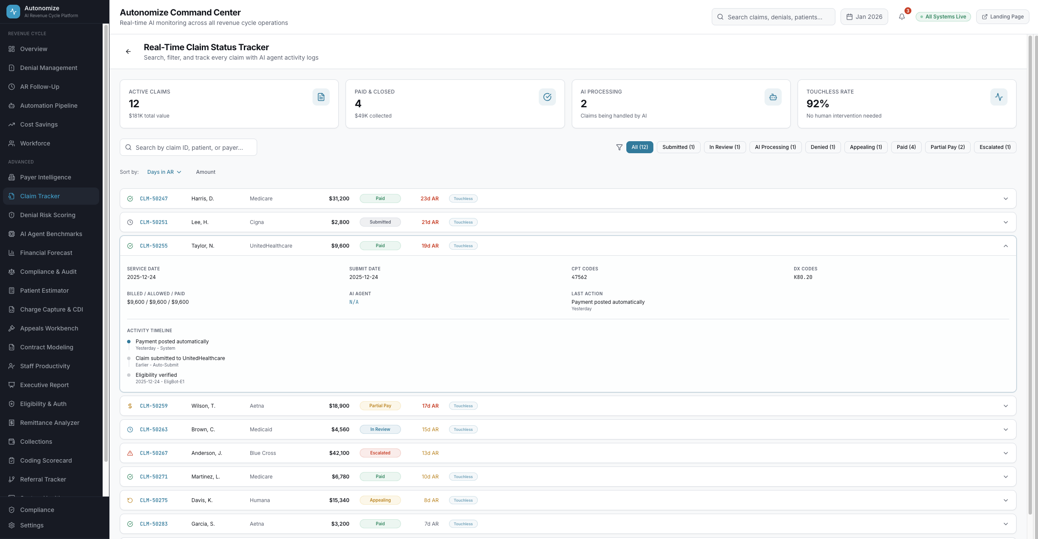1038x539 pixels.
Task: Follow the CLM-50247 claim link
Action: coord(154,198)
